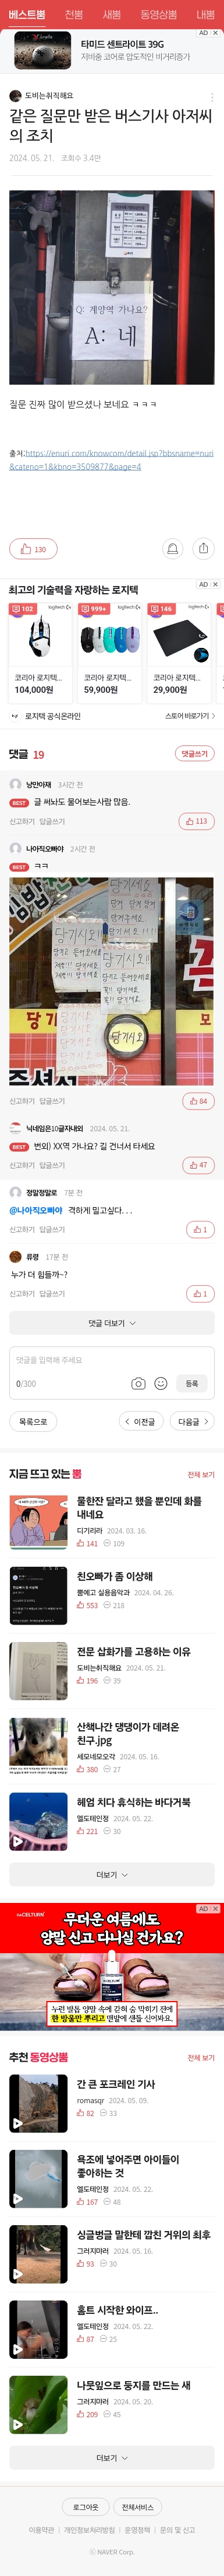Like the top comment with 113 likes
This screenshot has width=224, height=2576.
coord(196,821)
